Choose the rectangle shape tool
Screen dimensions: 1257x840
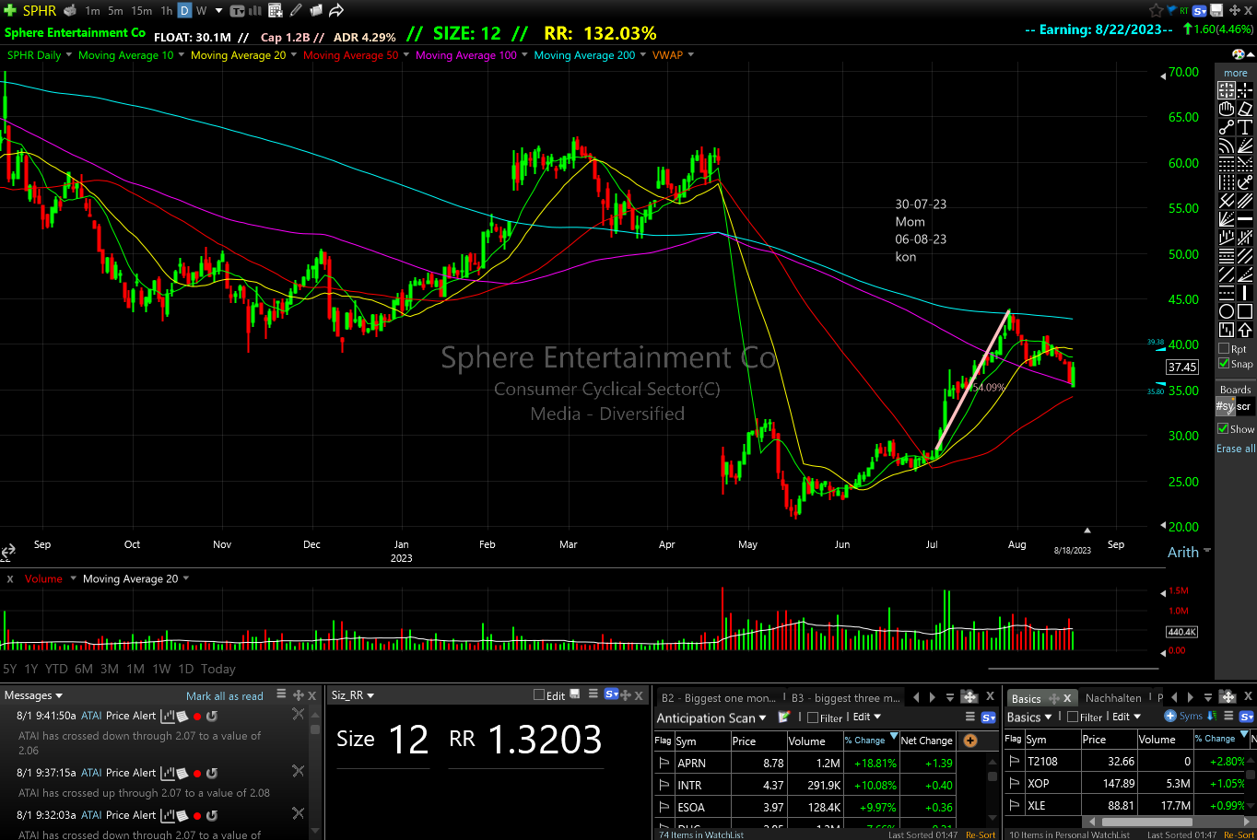(1245, 311)
